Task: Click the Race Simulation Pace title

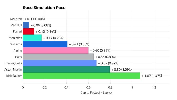Action: point(44,8)
